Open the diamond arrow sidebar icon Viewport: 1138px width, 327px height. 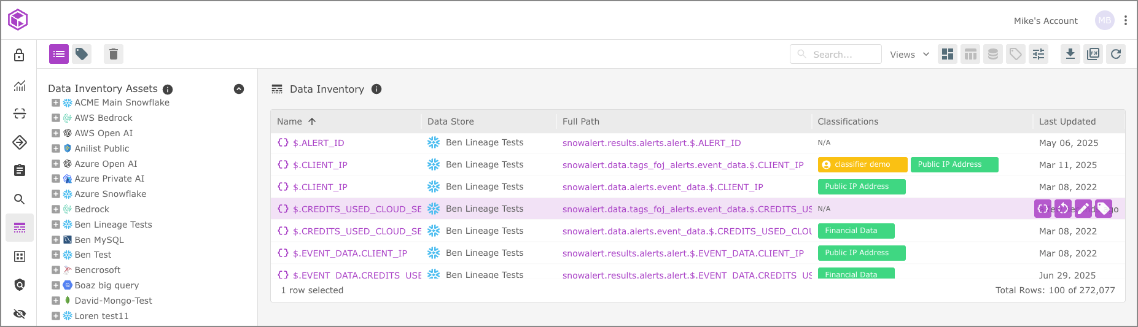pyautogui.click(x=20, y=142)
